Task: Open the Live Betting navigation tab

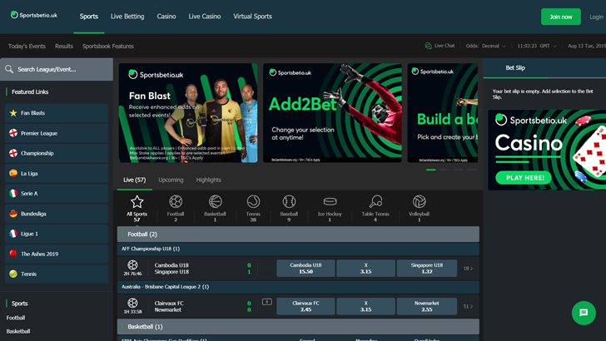Action: pos(127,17)
